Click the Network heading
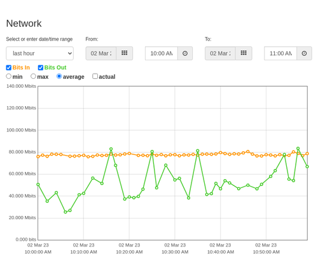This screenshot has width=318, height=256. coord(24,24)
